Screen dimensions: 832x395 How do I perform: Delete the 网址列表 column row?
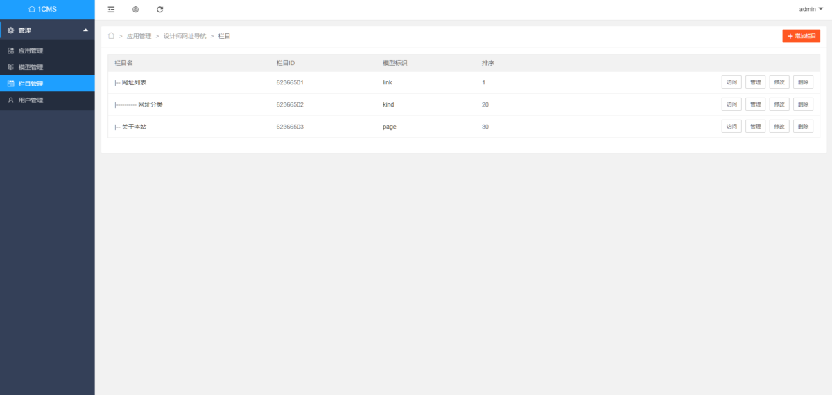click(x=803, y=82)
